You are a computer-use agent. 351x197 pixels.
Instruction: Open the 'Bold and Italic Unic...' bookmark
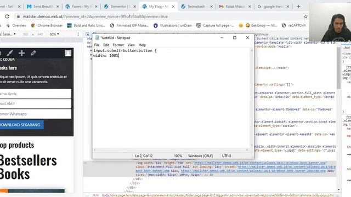click(x=86, y=26)
